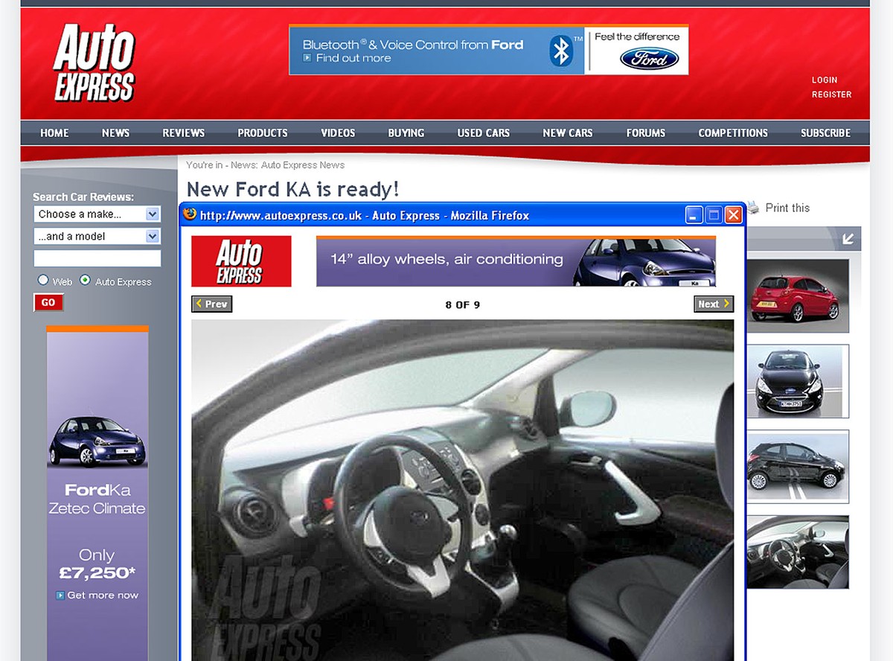Open the NEWS navigation item

tap(115, 133)
